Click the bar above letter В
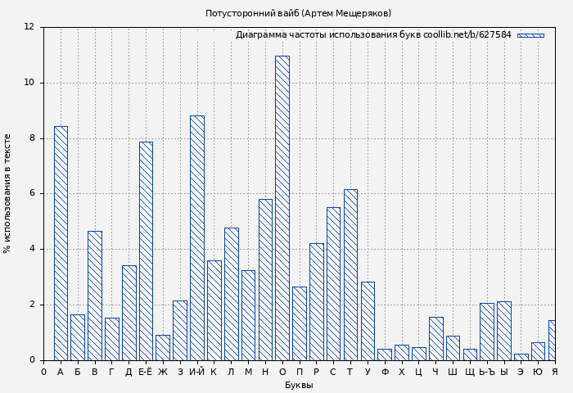 tap(95, 296)
